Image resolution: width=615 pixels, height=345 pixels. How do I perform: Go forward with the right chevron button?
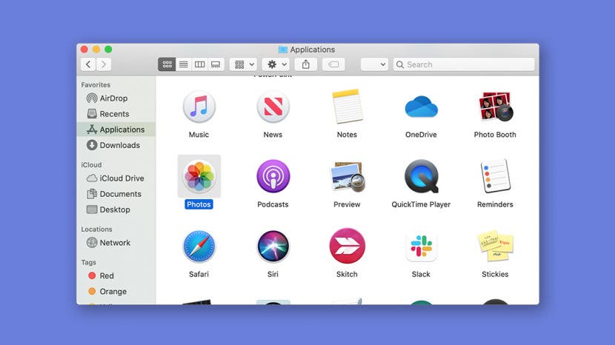104,64
